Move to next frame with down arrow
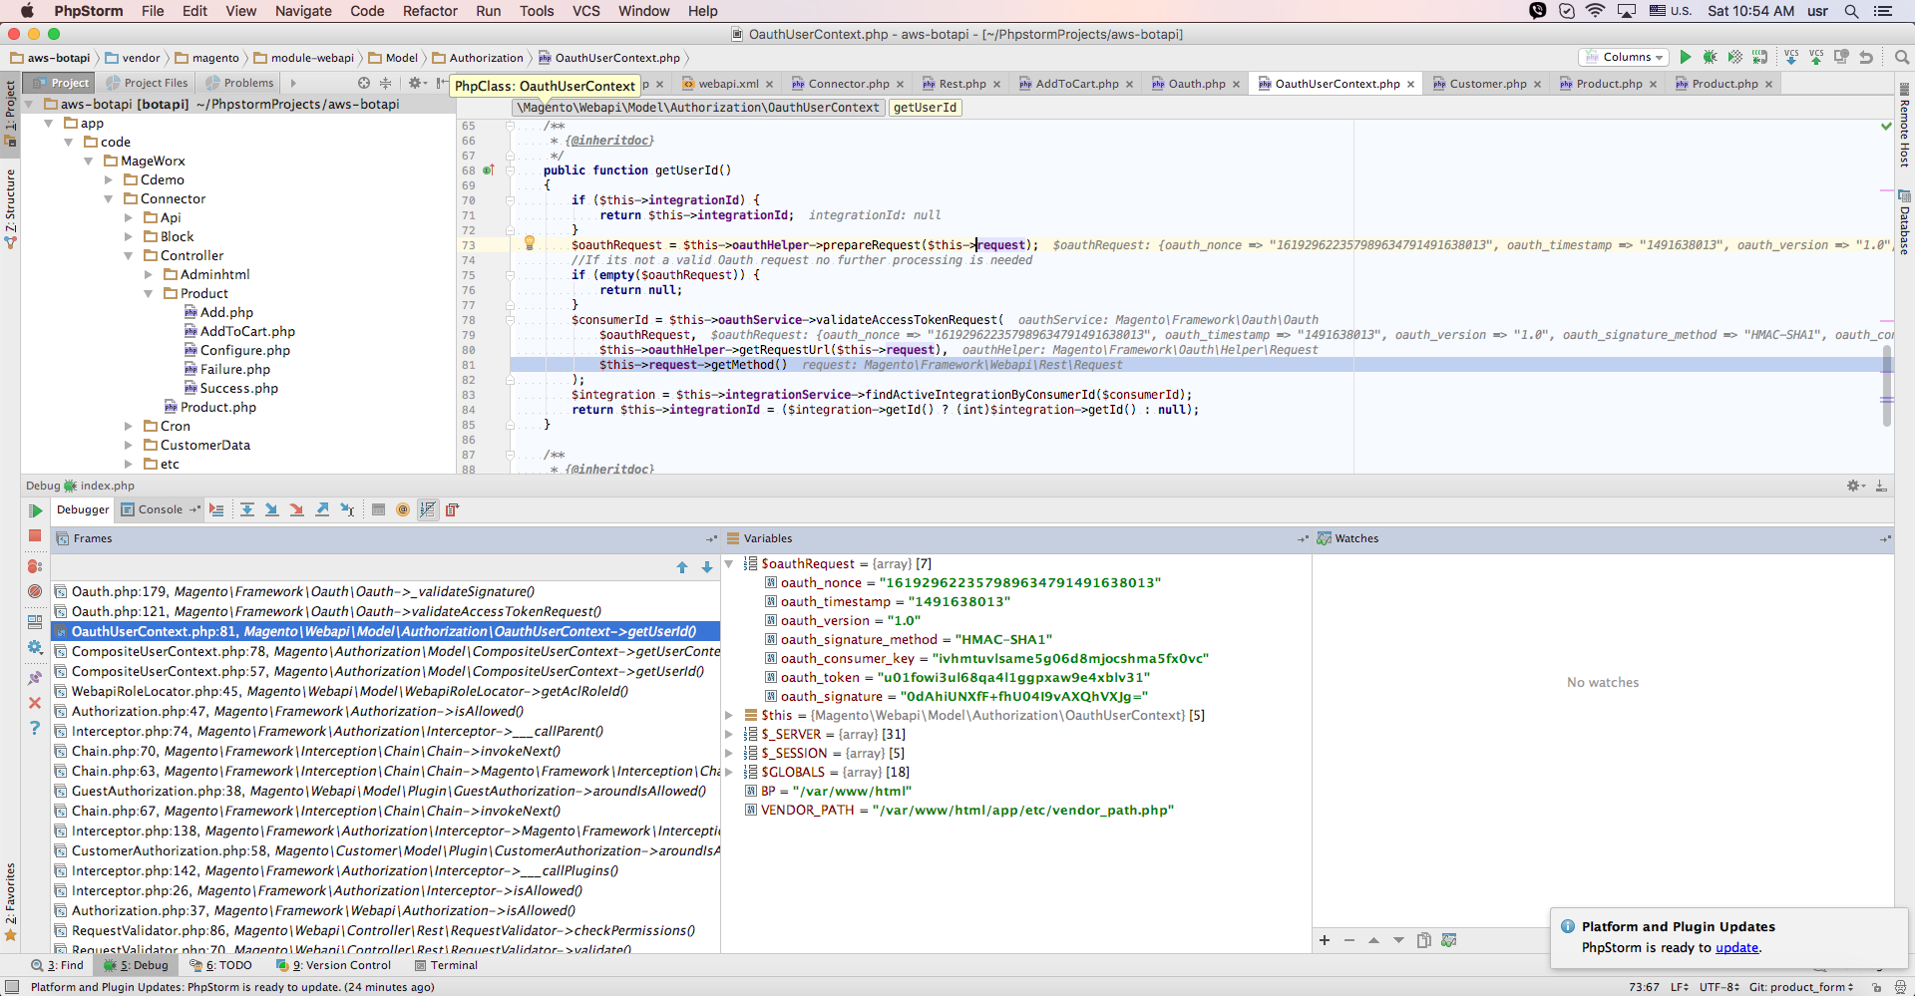This screenshot has width=1915, height=996. point(707,567)
